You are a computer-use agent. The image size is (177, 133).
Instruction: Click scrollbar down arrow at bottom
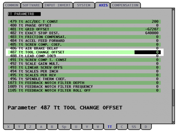tap(173, 123)
